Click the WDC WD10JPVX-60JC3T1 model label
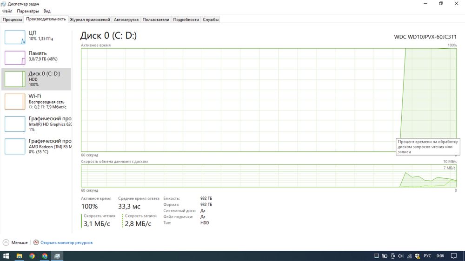Image resolution: width=465 pixels, height=261 pixels. 425,37
